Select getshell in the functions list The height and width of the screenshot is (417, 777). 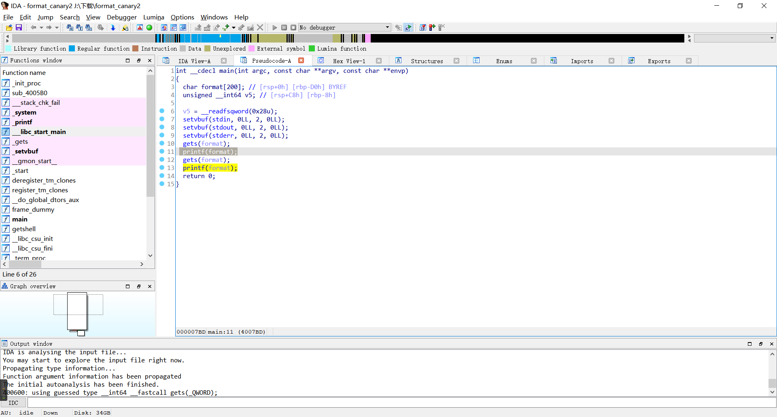24,229
